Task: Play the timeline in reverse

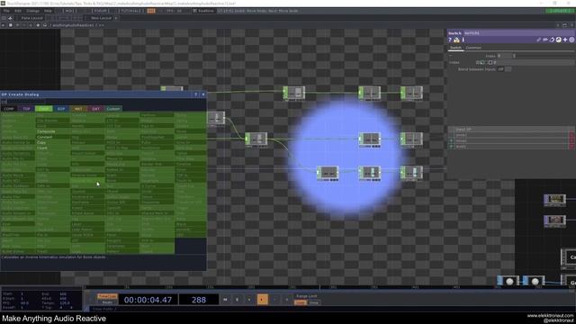Action: click(x=249, y=300)
